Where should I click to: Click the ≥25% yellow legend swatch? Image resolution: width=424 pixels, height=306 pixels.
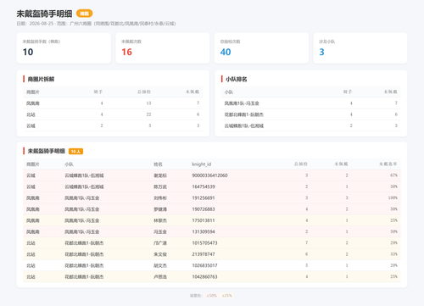pyautogui.click(x=226, y=296)
